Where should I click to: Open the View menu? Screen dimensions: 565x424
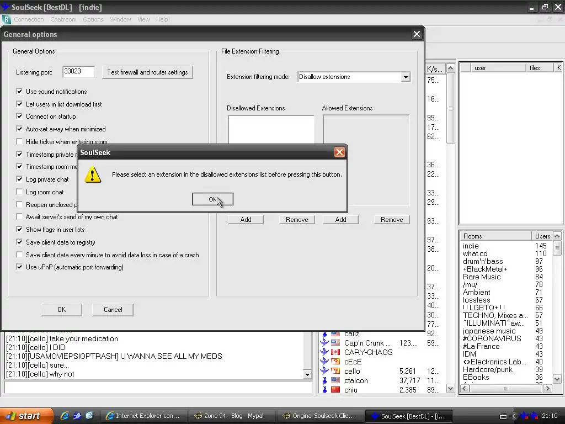[143, 19]
